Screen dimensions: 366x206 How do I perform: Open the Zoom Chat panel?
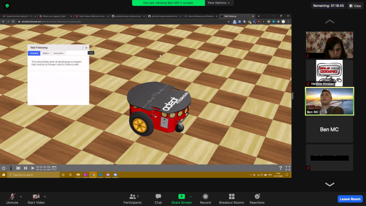pyautogui.click(x=158, y=199)
